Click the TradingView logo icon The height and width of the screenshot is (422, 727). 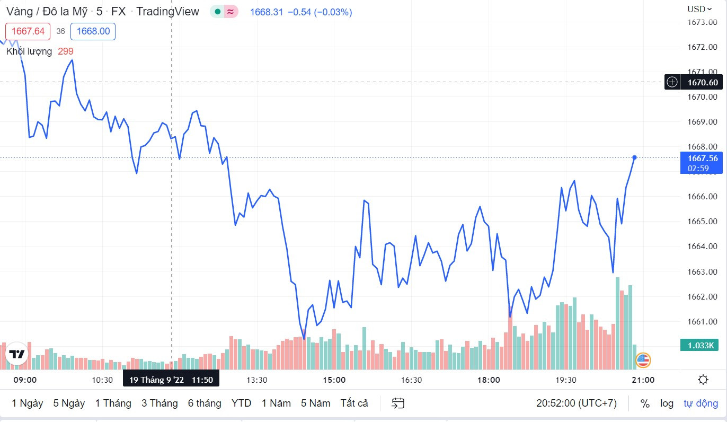(x=16, y=354)
